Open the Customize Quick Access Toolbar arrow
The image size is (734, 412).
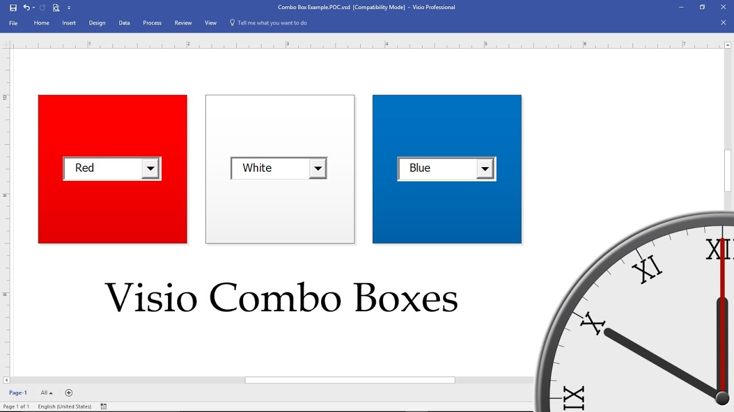(x=69, y=8)
